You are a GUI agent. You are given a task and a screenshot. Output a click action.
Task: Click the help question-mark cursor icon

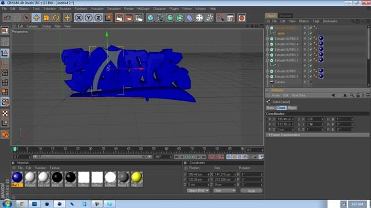[x=220, y=18]
